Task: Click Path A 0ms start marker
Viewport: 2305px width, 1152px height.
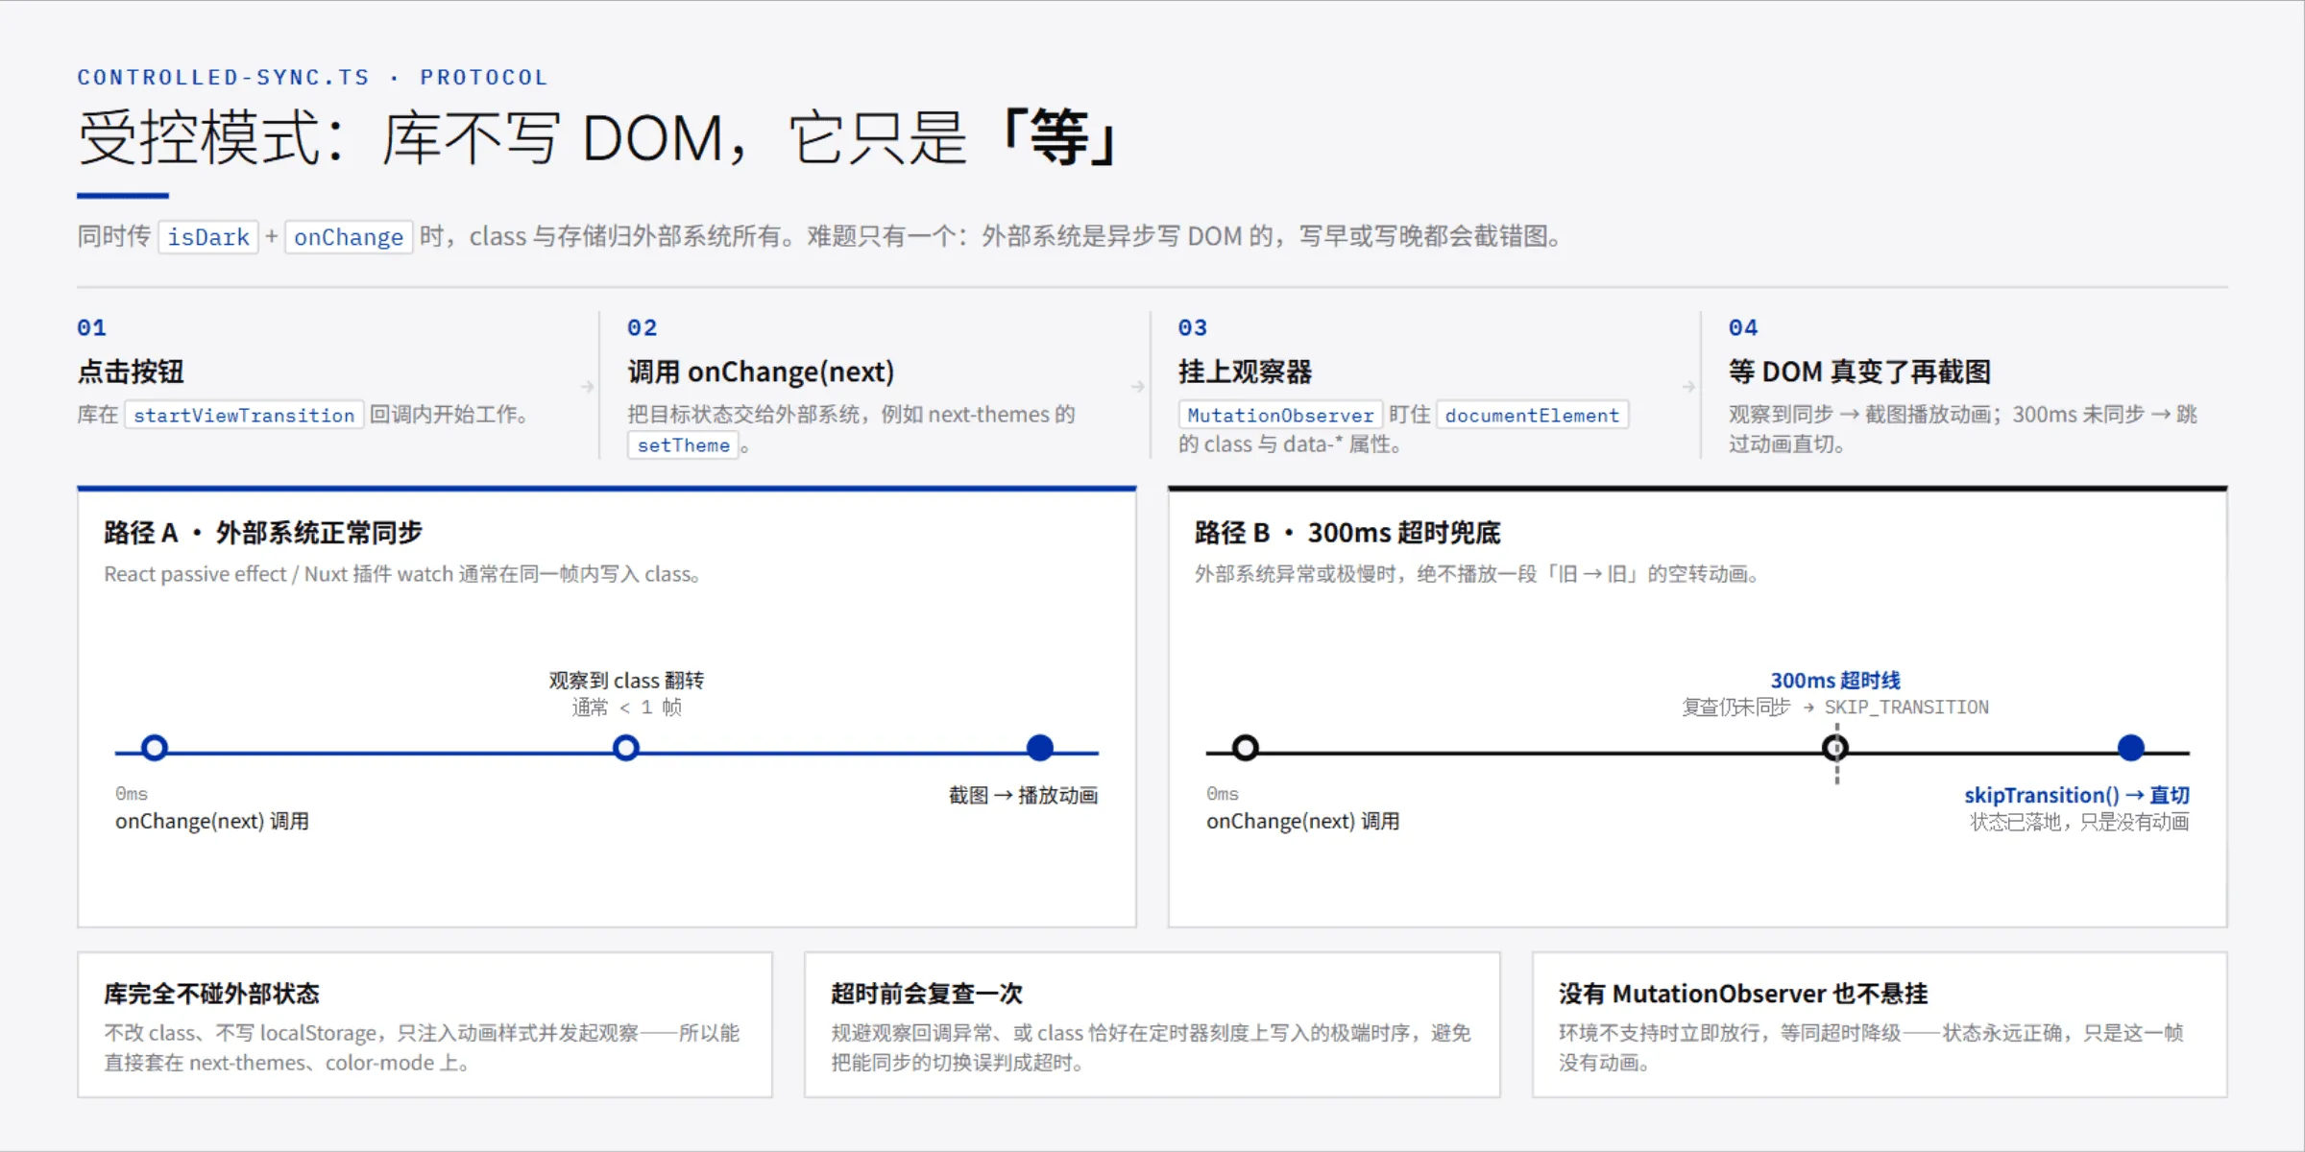Action: 155,748
